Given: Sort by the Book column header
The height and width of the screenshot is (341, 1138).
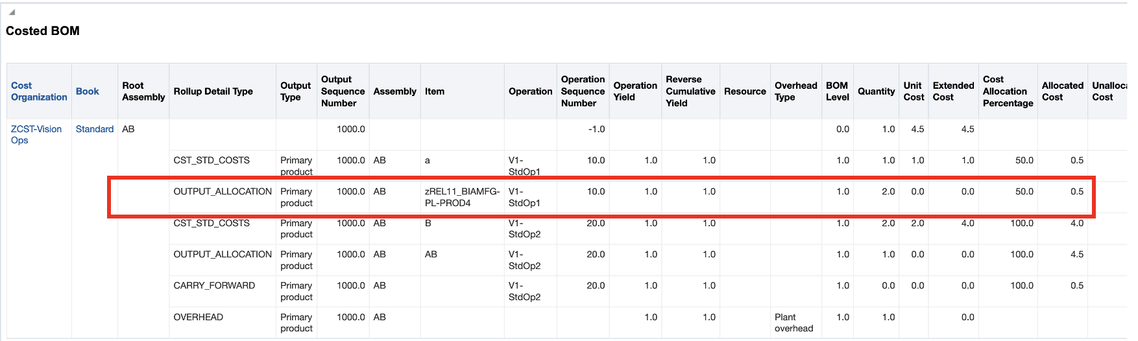Looking at the screenshot, I should click(88, 91).
